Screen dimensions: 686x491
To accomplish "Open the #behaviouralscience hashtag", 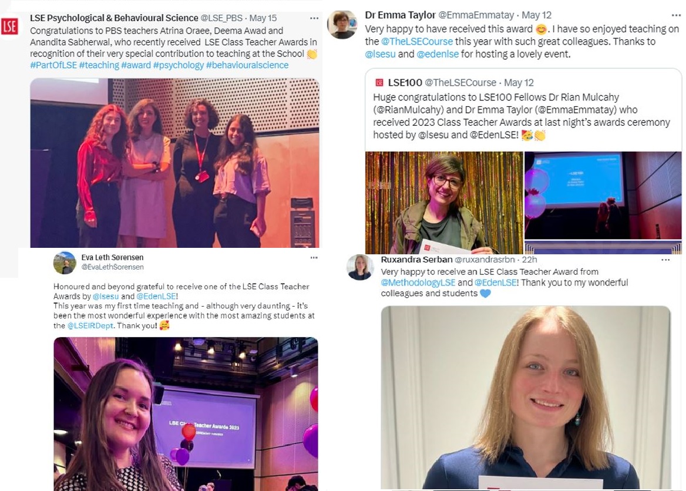I will (x=247, y=65).
